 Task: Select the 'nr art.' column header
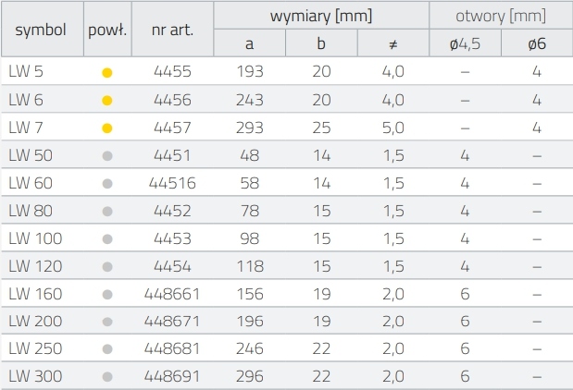point(172,29)
